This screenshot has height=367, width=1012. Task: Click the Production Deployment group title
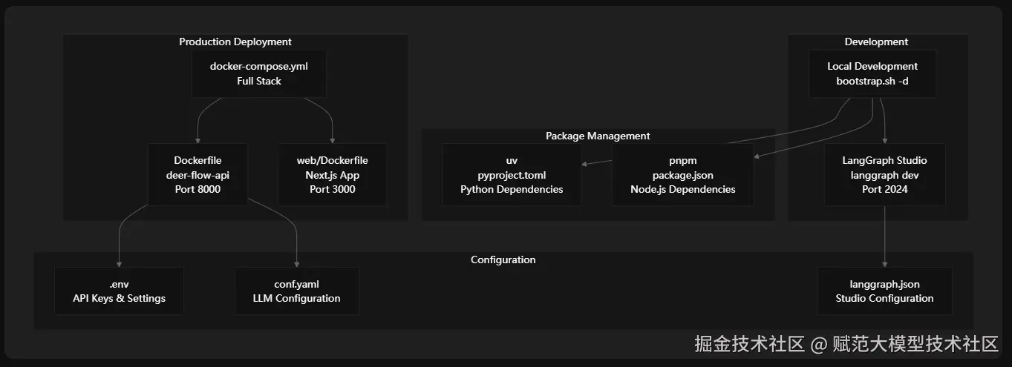coord(235,42)
